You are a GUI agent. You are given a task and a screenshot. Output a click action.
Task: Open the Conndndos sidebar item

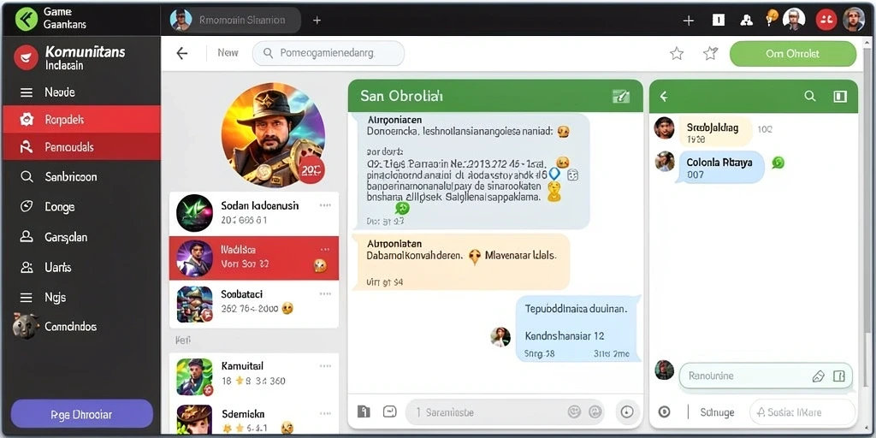pyautogui.click(x=81, y=326)
